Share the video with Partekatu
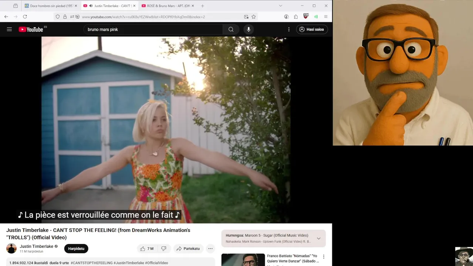Image resolution: width=473 pixels, height=266 pixels. coord(188,249)
